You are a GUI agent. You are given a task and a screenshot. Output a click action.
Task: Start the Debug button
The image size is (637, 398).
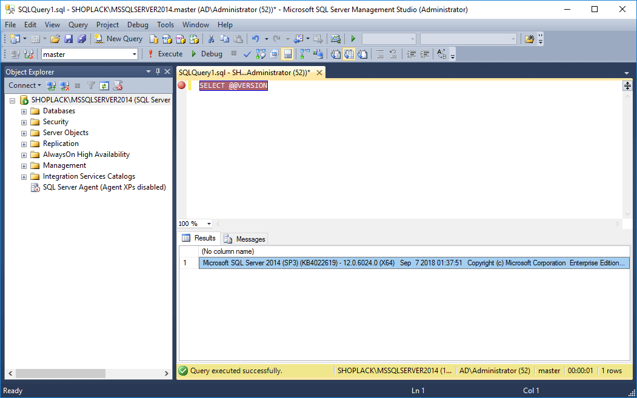click(x=207, y=54)
